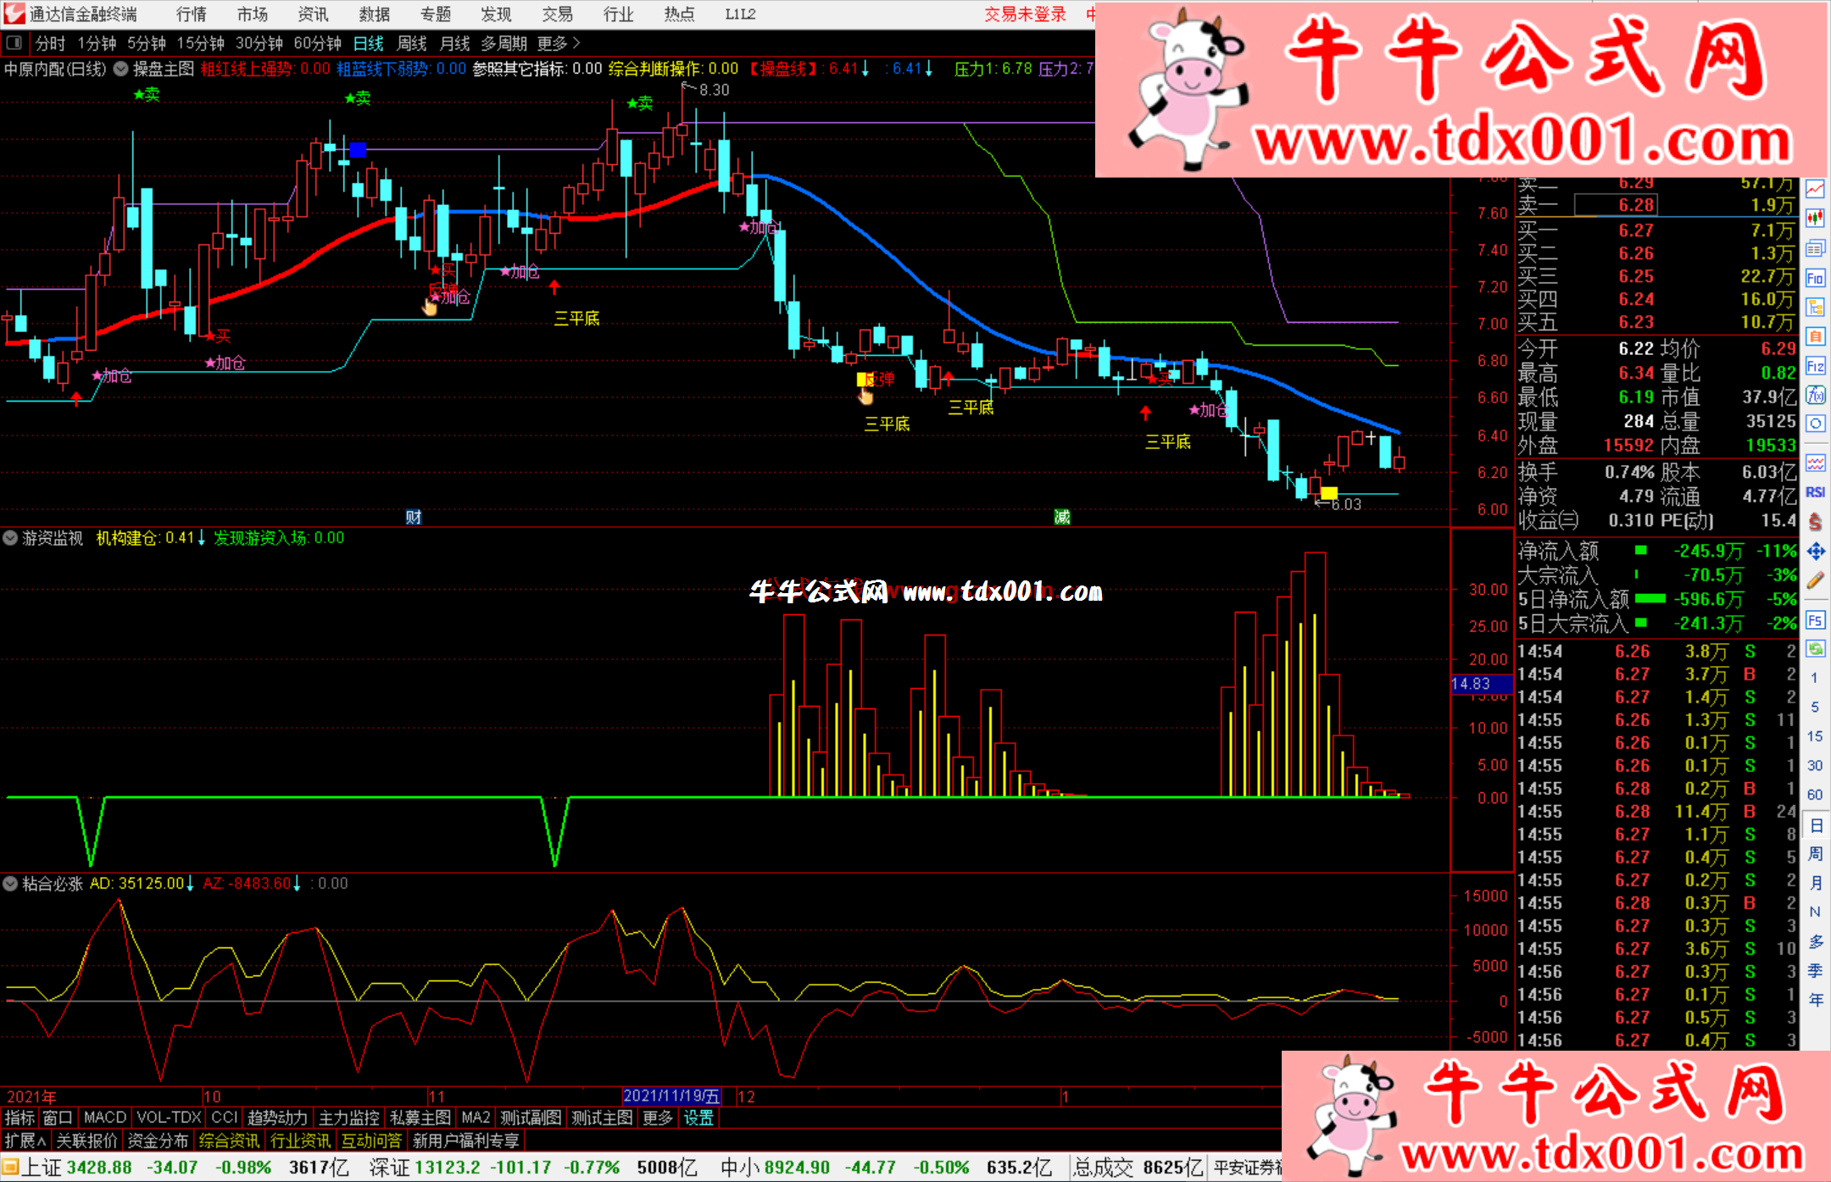Image resolution: width=1831 pixels, height=1182 pixels.
Task: Click the blue four-arrow move icon
Action: click(1815, 552)
